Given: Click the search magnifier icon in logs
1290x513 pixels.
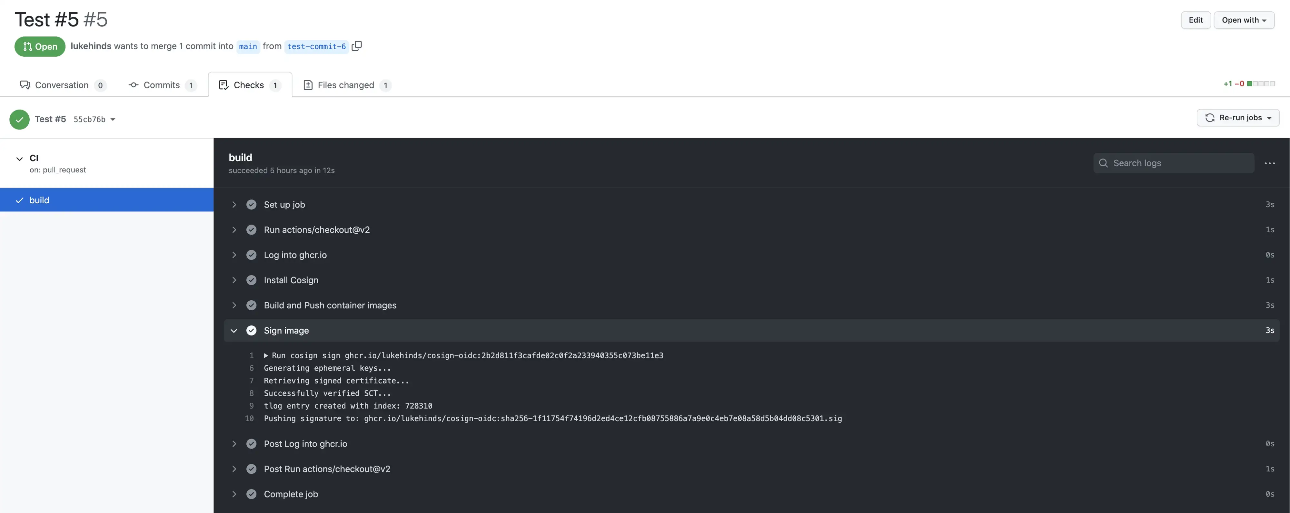Looking at the screenshot, I should (1103, 163).
